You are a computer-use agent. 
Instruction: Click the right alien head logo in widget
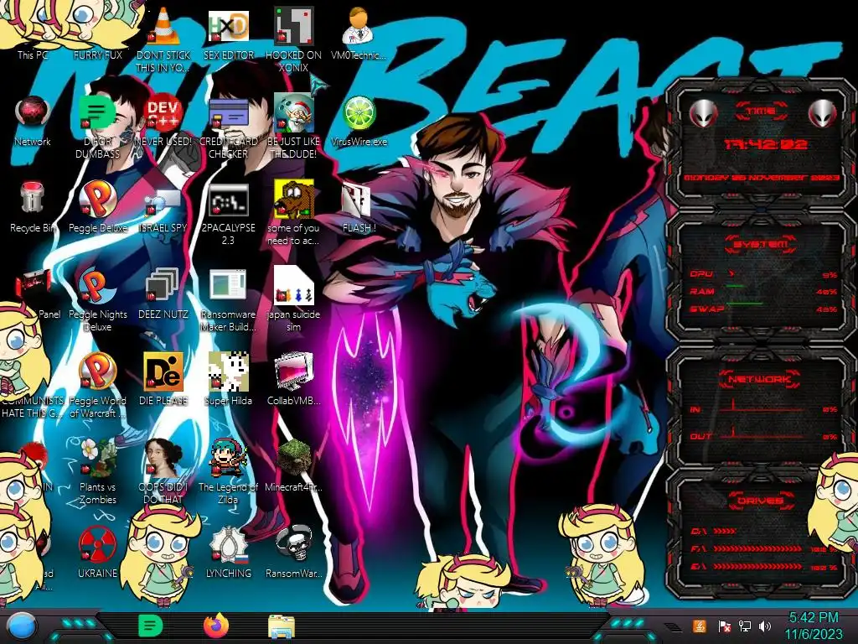coord(823,113)
